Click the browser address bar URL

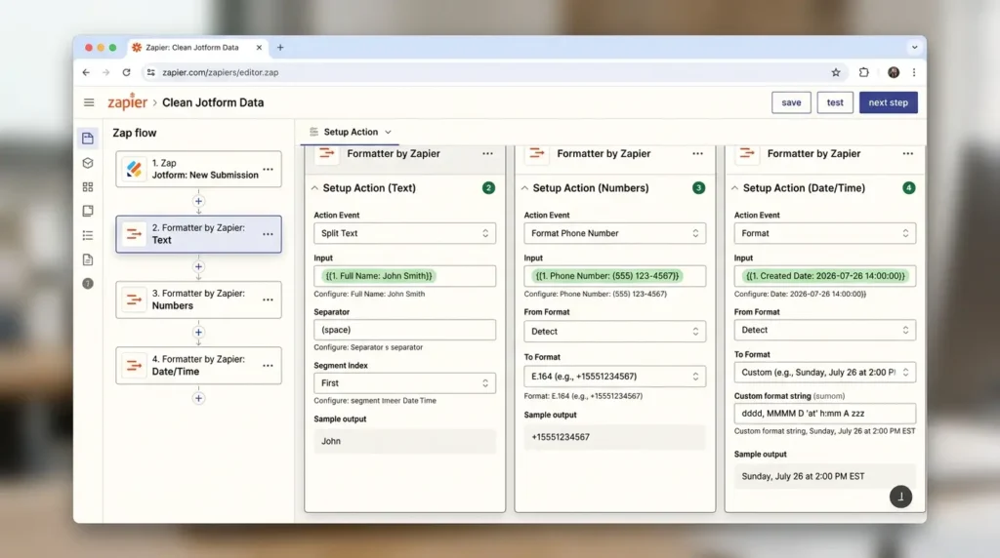(220, 72)
